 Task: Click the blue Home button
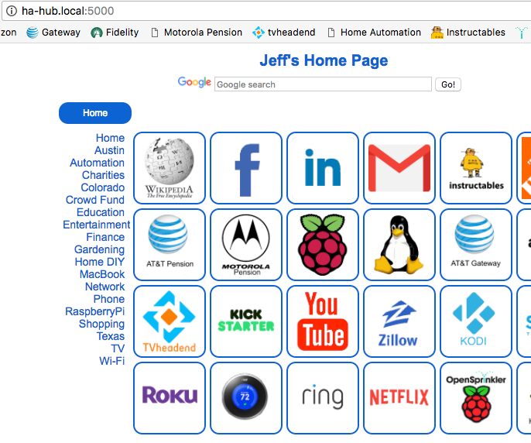click(95, 113)
